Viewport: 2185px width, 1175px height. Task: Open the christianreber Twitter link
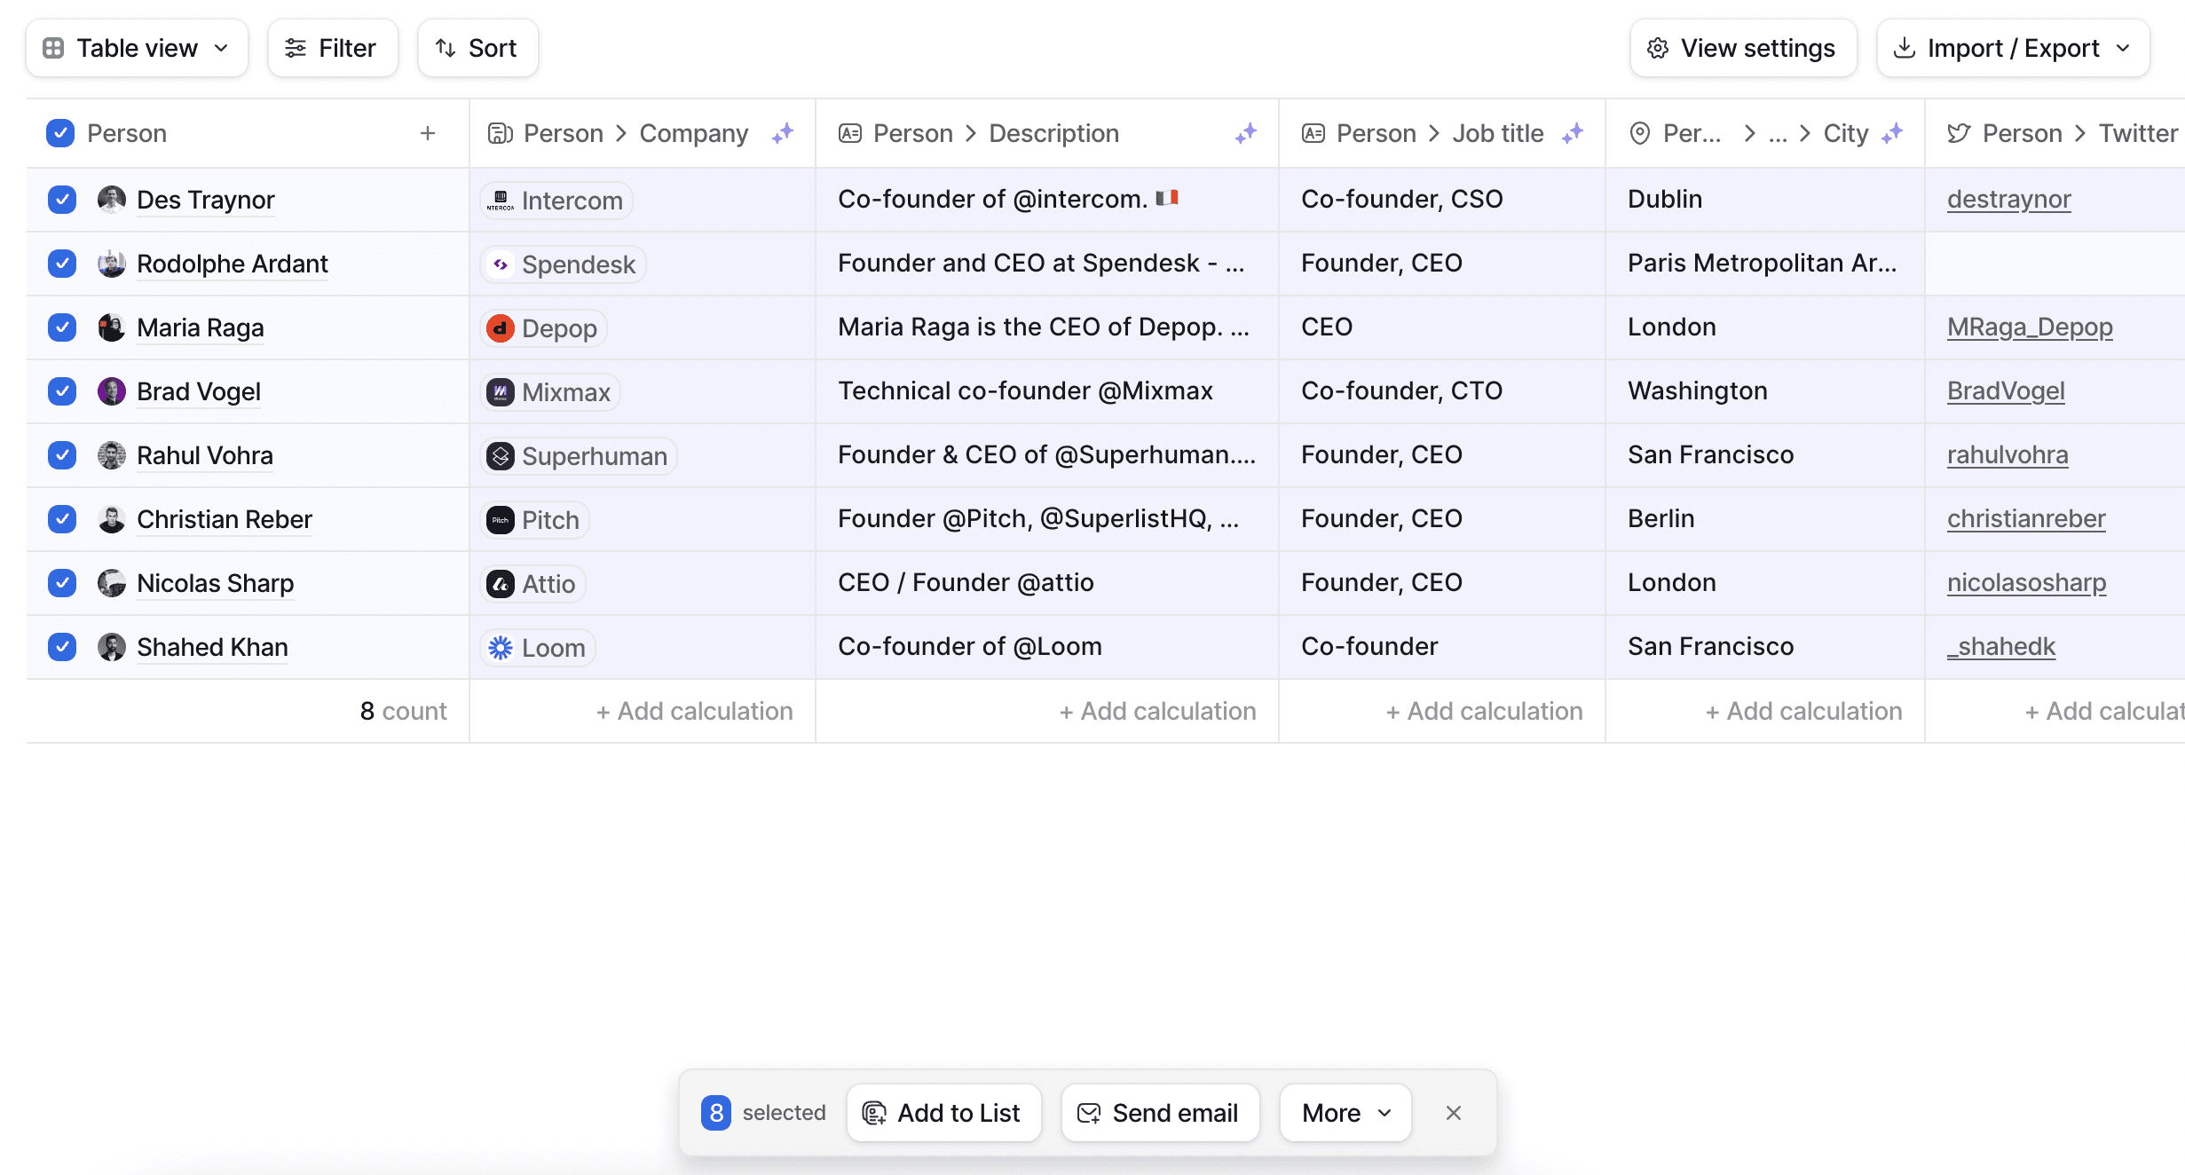point(2026,518)
